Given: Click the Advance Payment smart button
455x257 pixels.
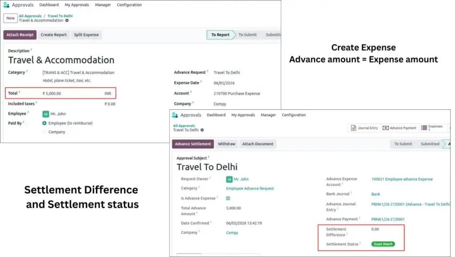Looking at the screenshot, I should [399, 128].
